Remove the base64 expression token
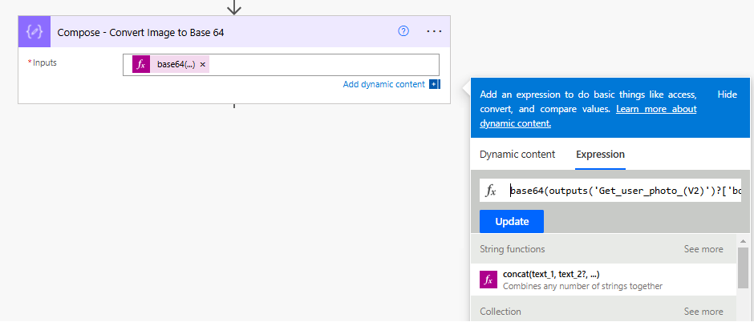 pos(202,64)
